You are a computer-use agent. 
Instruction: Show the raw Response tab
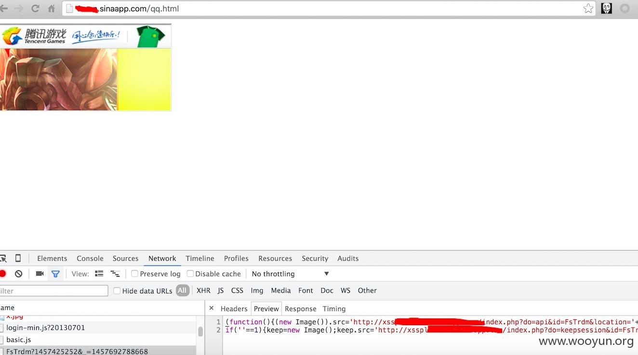tap(301, 309)
